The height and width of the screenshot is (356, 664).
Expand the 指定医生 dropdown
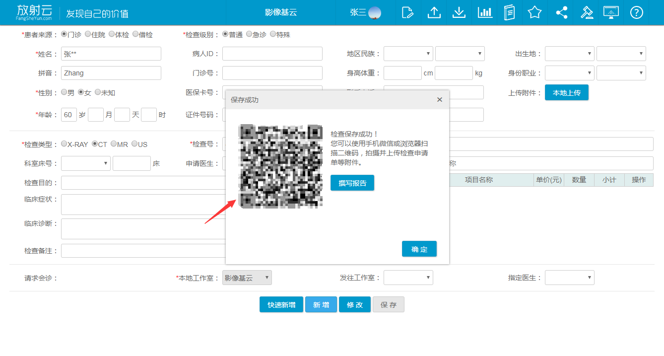569,278
